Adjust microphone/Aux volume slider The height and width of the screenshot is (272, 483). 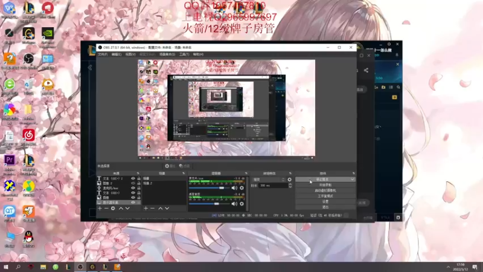210,188
